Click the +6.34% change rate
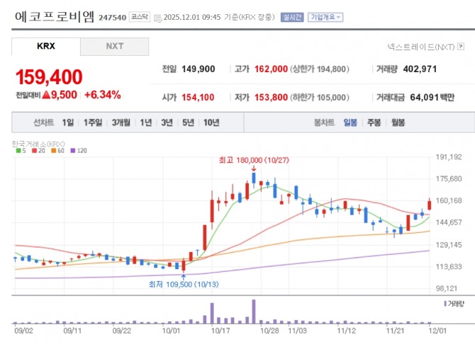Screen dimensions: 475x344 [x=103, y=95]
